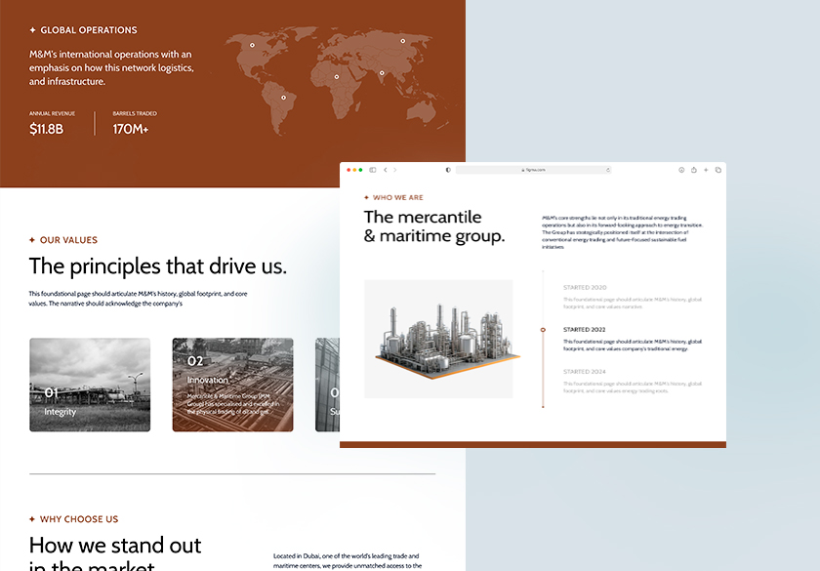Click the Started 2022 timeline dot
Image resolution: width=820 pixels, height=571 pixels.
click(543, 330)
